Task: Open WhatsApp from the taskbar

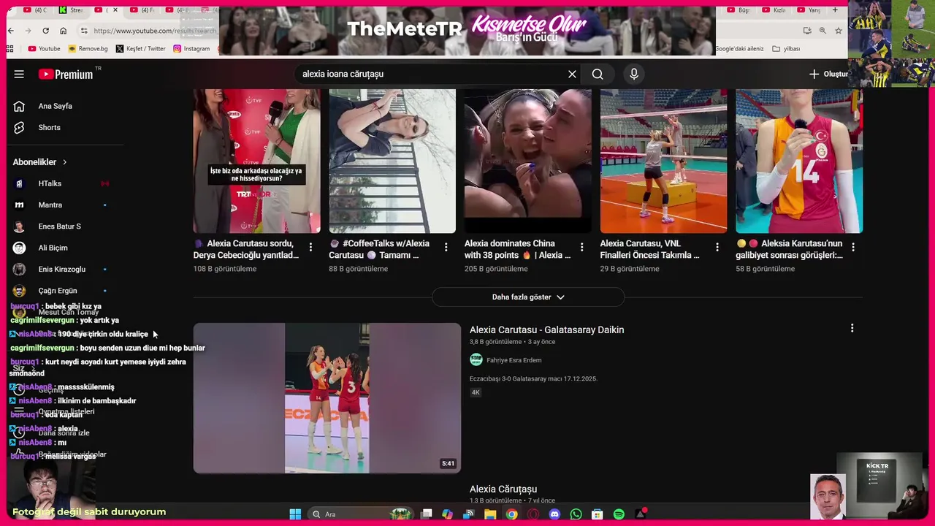Action: click(x=576, y=514)
